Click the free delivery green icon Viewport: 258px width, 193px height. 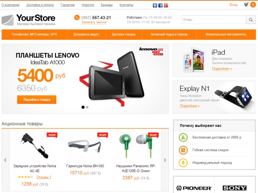click(183, 138)
